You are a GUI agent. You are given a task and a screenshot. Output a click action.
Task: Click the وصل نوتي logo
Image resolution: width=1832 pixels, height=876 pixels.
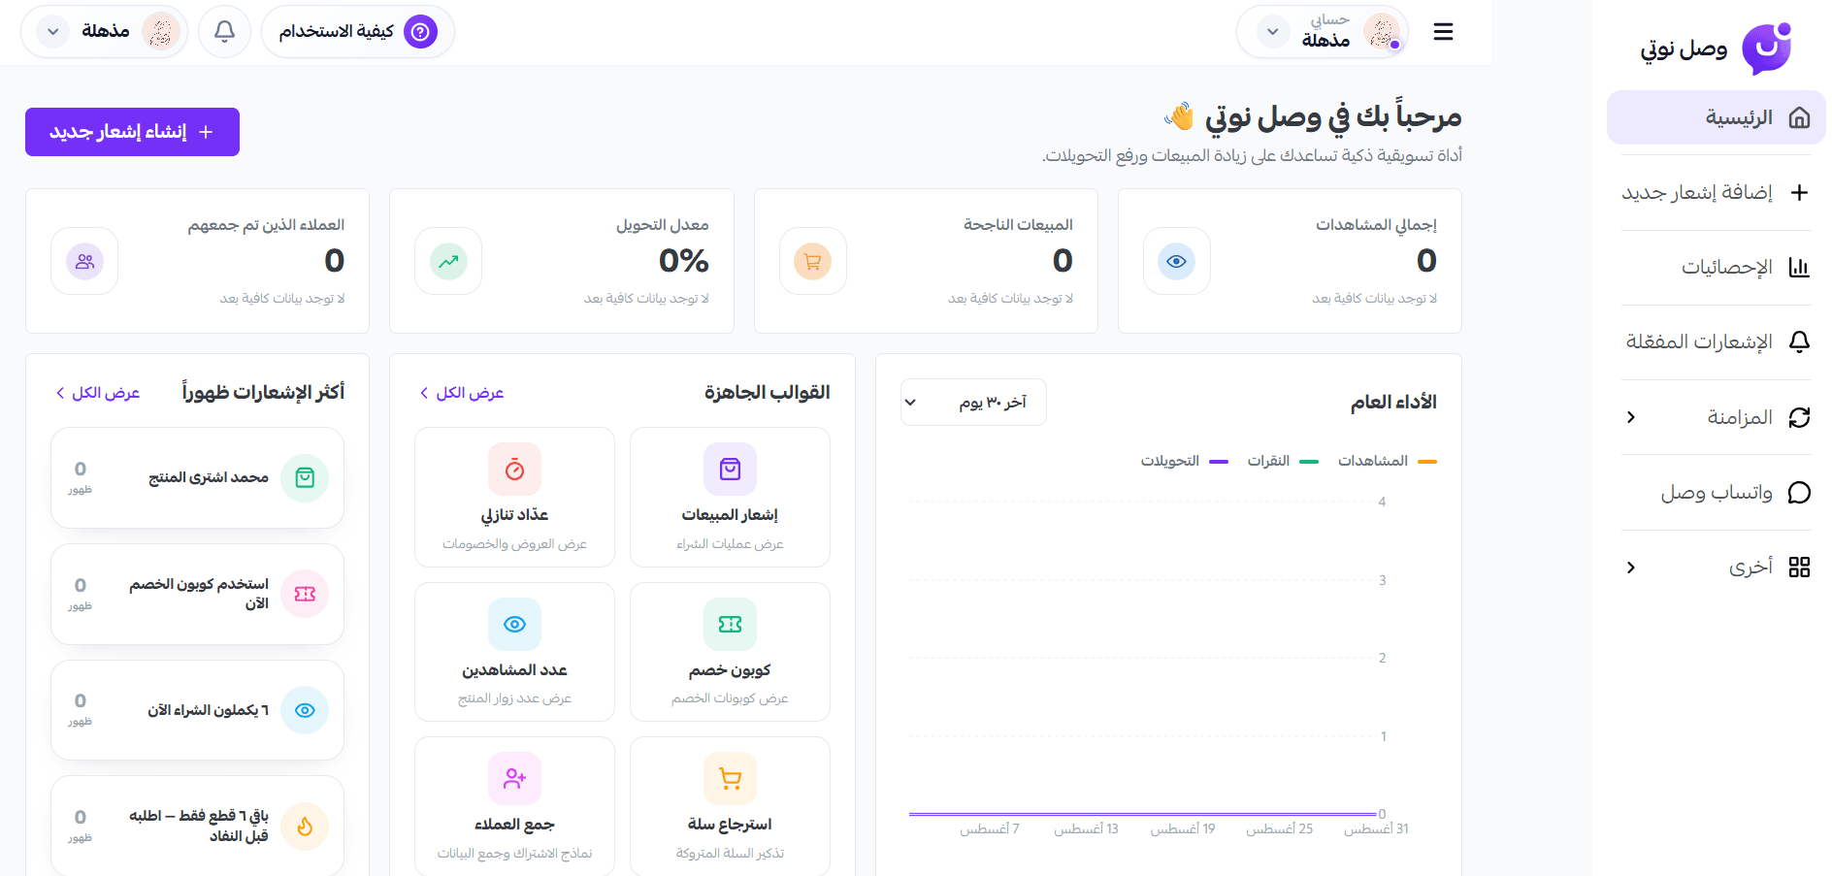tap(1716, 49)
